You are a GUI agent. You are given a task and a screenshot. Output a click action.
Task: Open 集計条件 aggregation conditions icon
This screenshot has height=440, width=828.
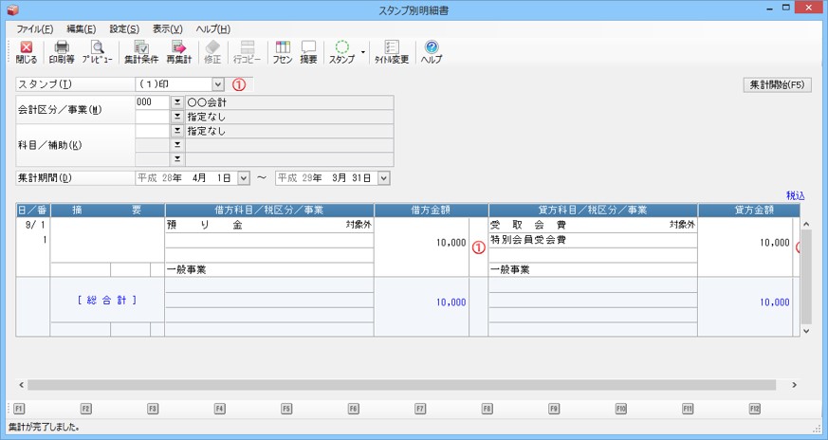140,51
